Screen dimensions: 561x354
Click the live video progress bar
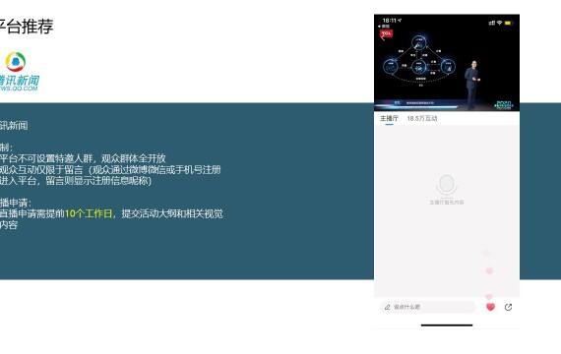tap(417, 106)
